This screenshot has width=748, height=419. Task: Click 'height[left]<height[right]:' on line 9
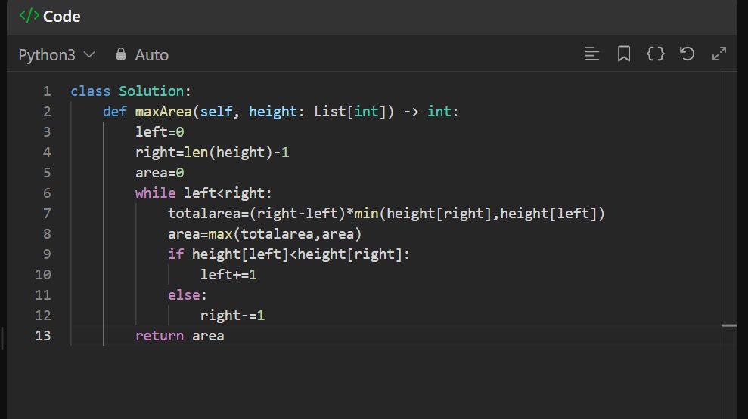point(300,254)
